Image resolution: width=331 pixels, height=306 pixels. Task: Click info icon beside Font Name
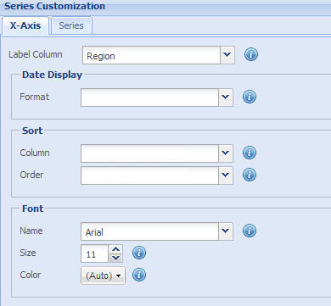click(x=250, y=231)
